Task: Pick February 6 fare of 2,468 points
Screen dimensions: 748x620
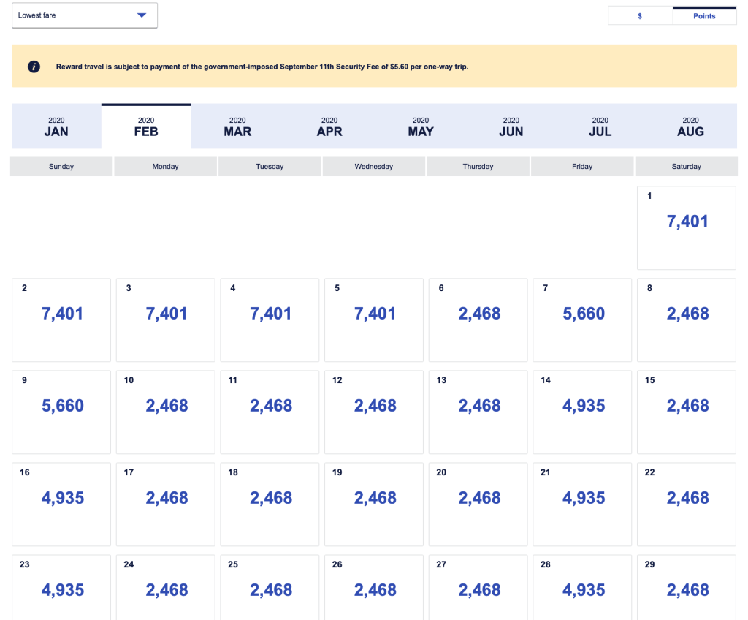Action: coord(478,320)
